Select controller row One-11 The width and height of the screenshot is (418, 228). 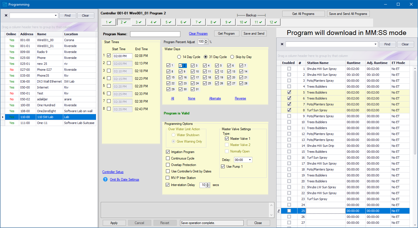(x=48, y=123)
